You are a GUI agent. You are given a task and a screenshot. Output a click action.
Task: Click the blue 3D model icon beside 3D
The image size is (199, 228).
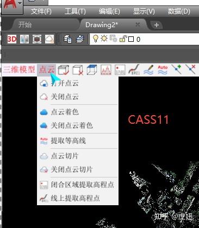(24, 39)
